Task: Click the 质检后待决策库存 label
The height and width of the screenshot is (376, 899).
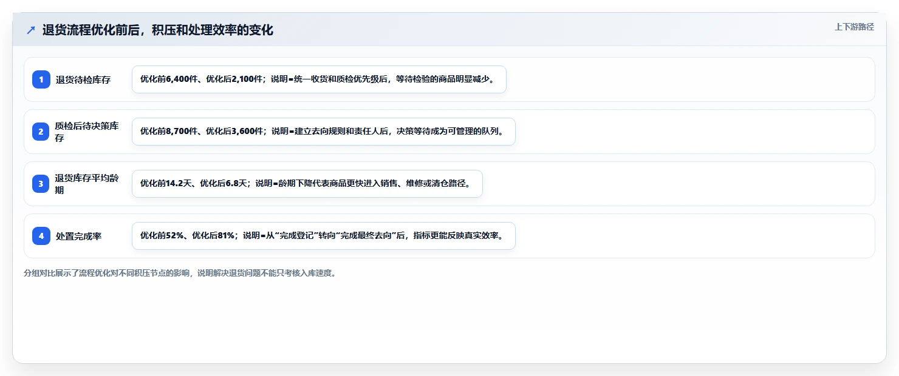Action: pos(88,132)
